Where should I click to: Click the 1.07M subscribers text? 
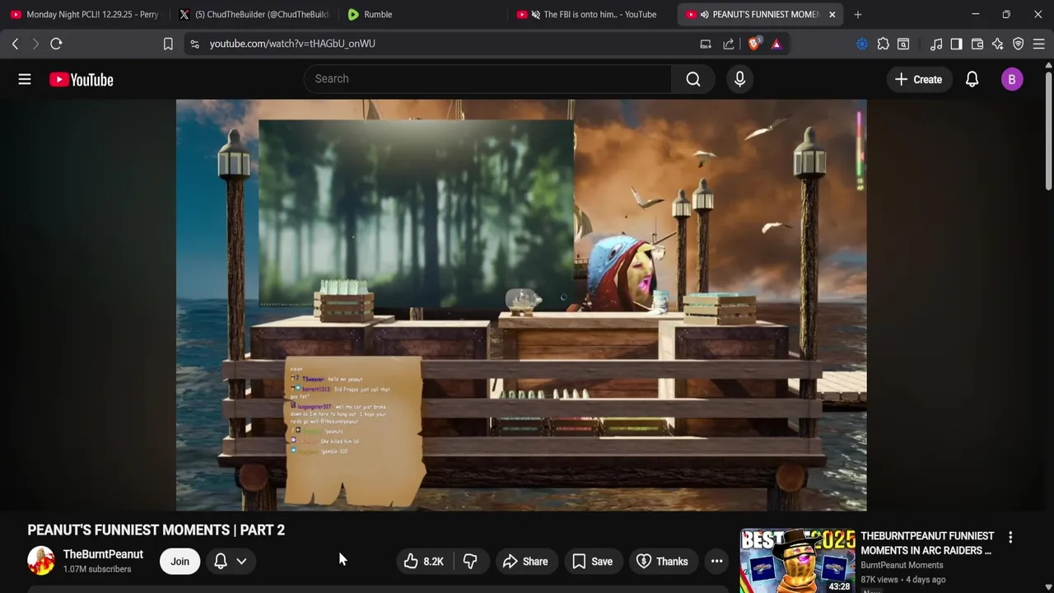pos(97,569)
